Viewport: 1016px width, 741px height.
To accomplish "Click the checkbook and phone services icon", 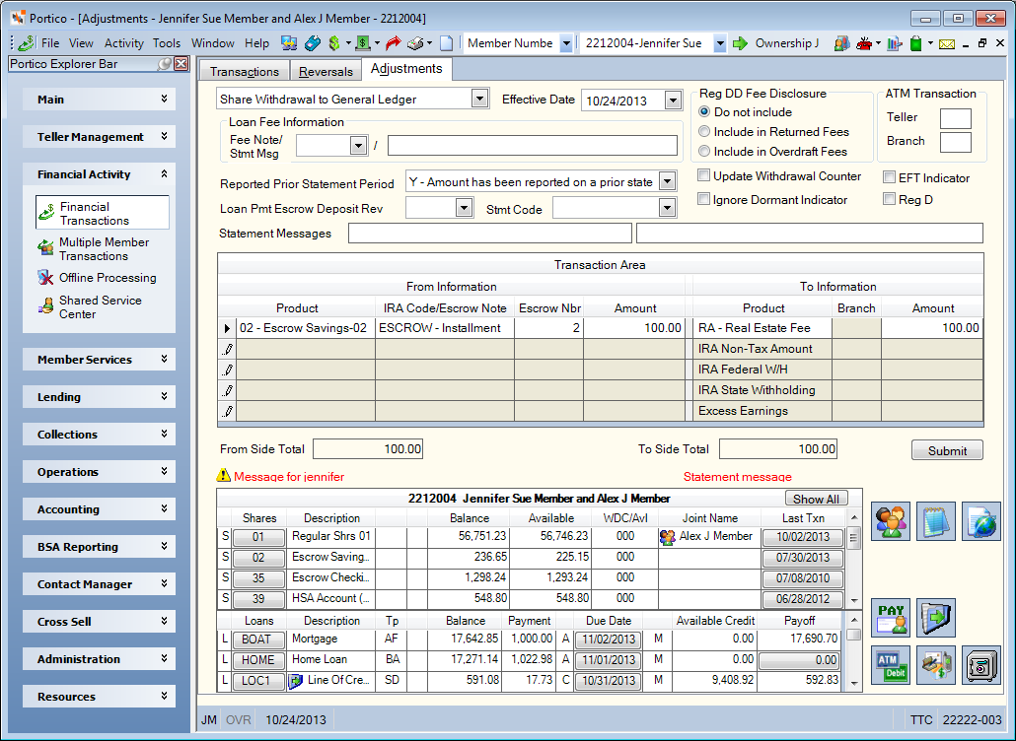I will (x=936, y=665).
